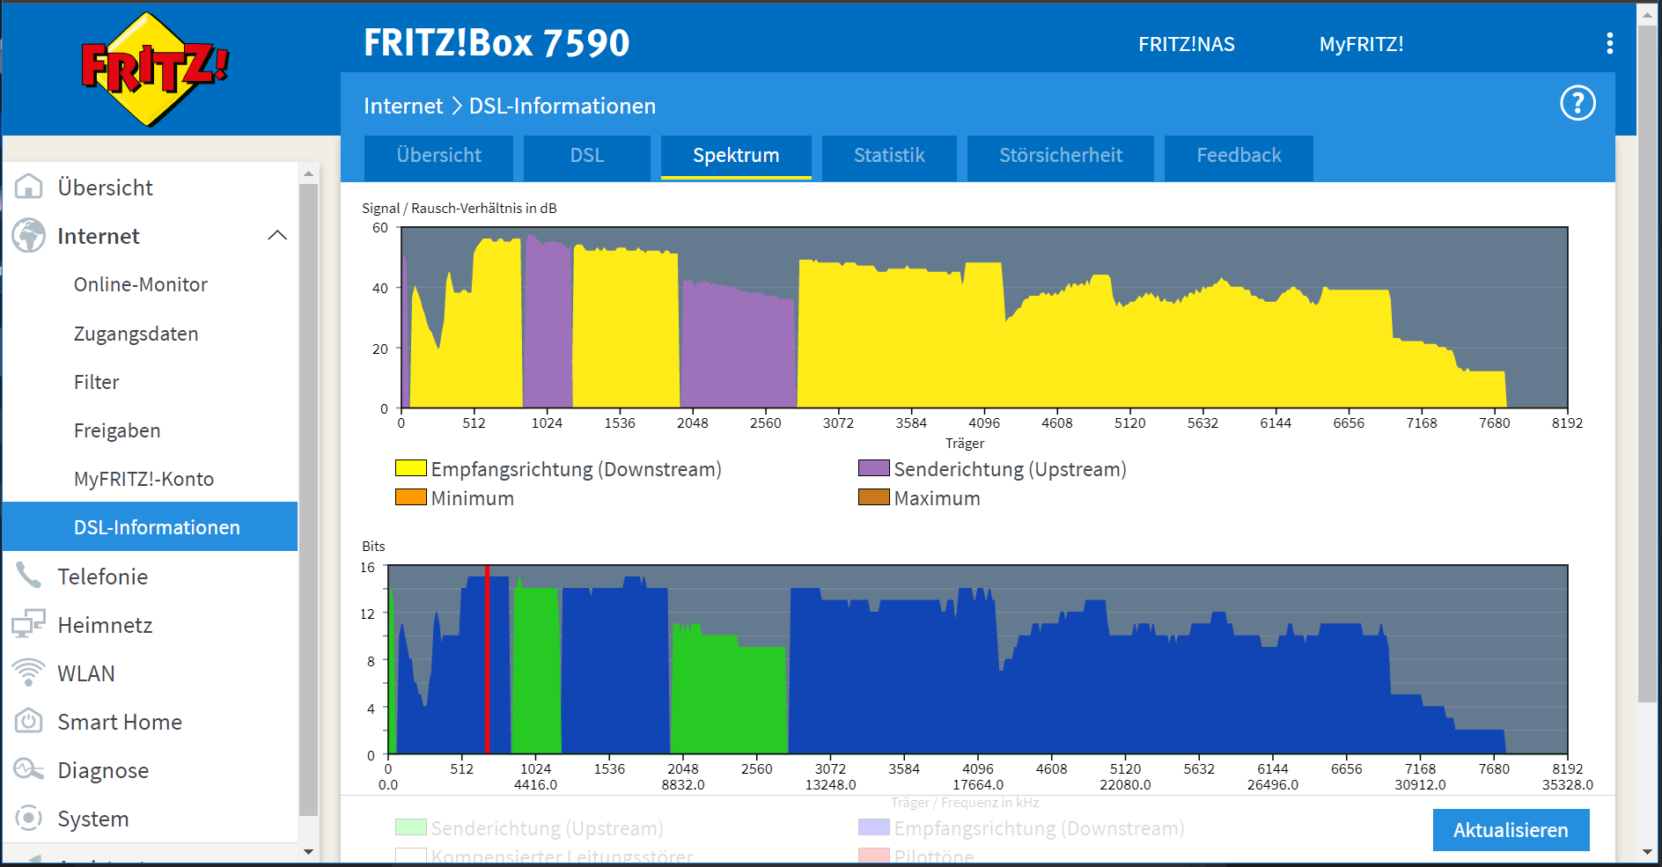Click the red pilot tone marker in Bits chart

coord(487,659)
